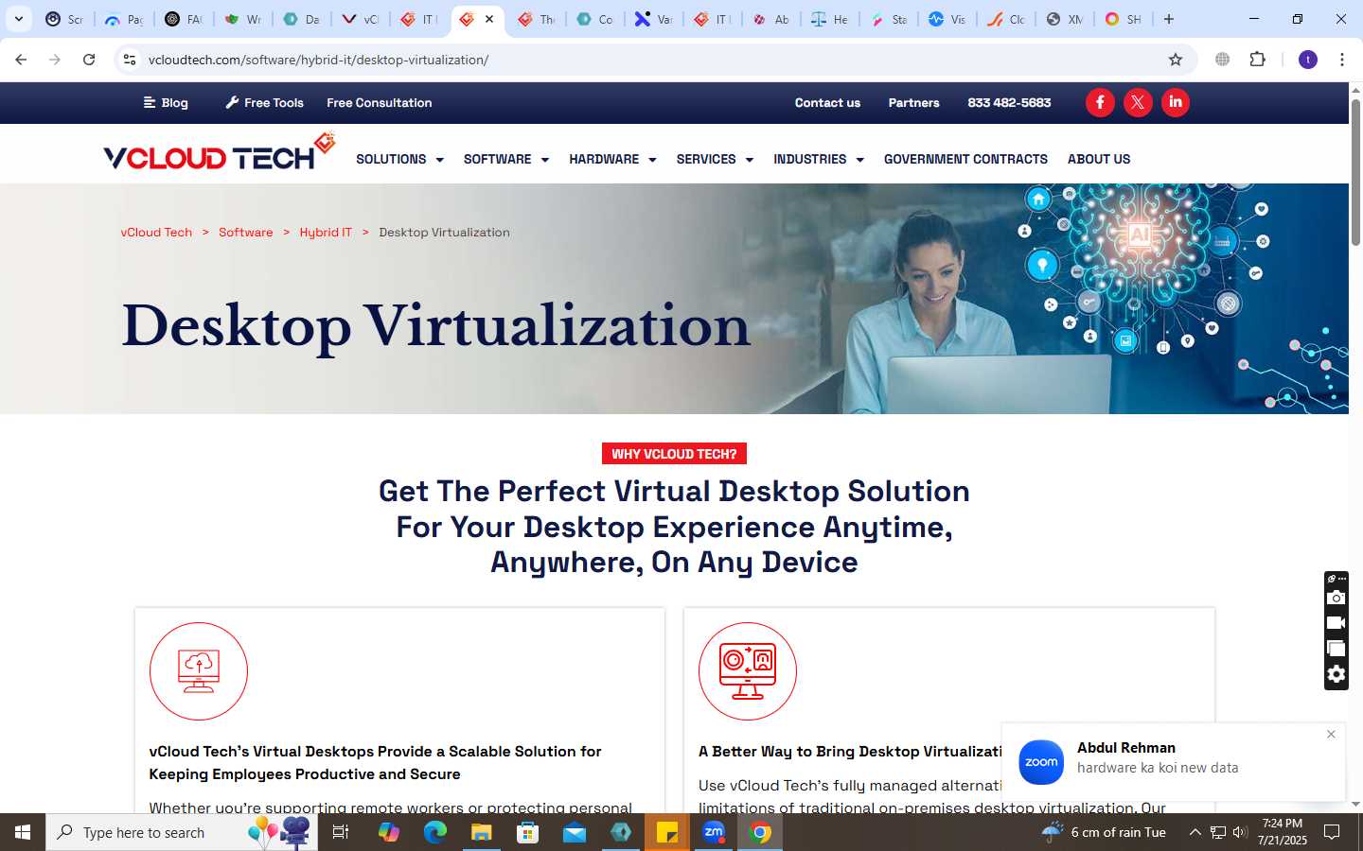Start screen recording with the video icon
The height and width of the screenshot is (851, 1363).
click(x=1336, y=623)
